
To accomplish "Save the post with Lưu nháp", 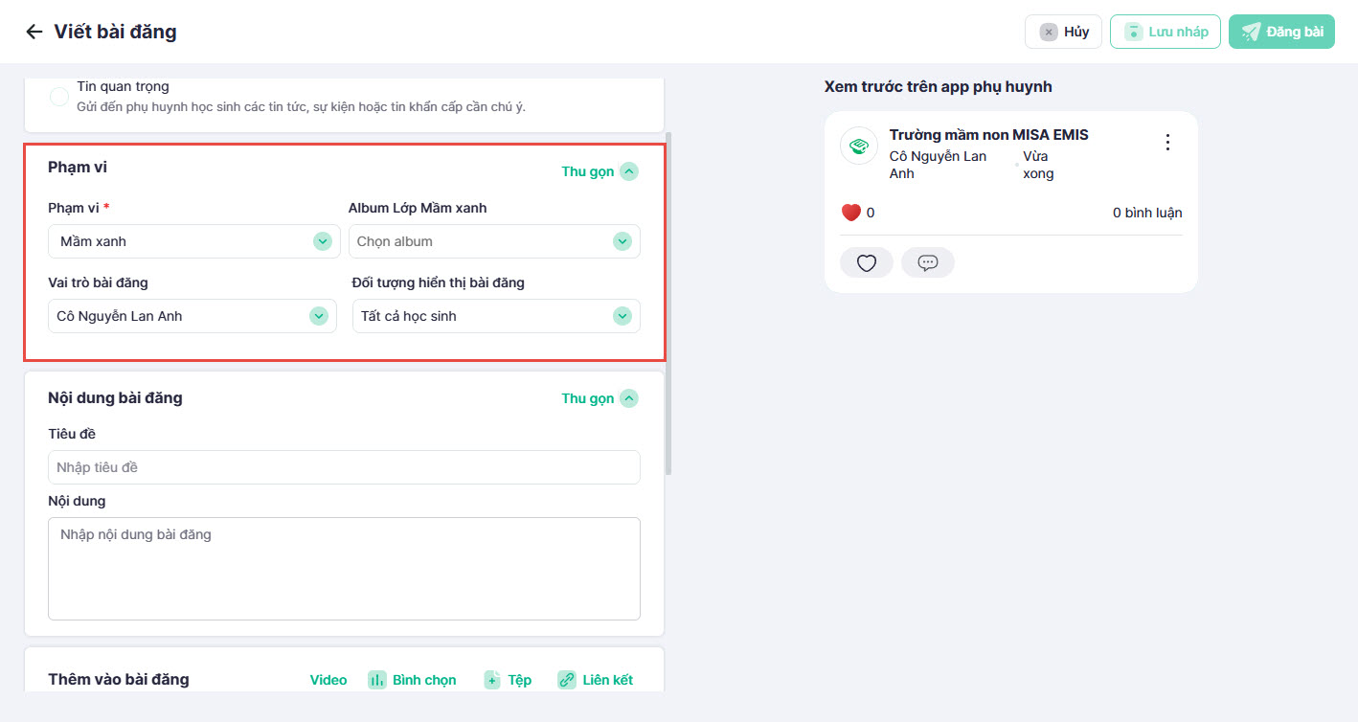I will pos(1165,32).
